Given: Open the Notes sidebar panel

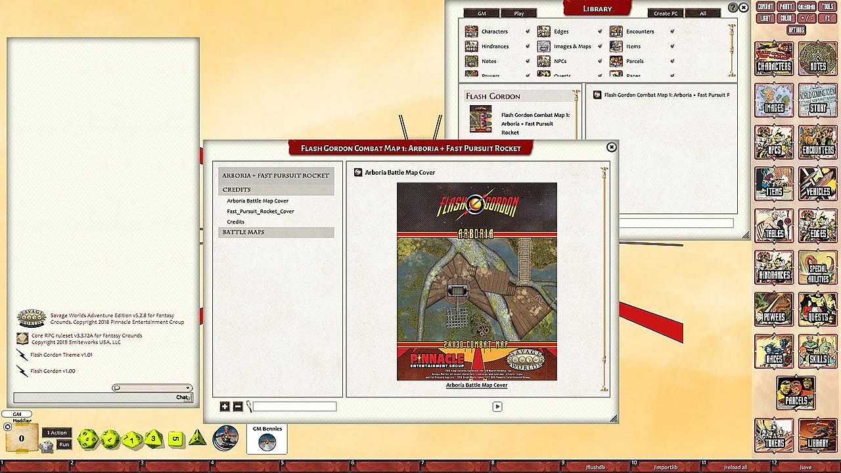Looking at the screenshot, I should (817, 59).
